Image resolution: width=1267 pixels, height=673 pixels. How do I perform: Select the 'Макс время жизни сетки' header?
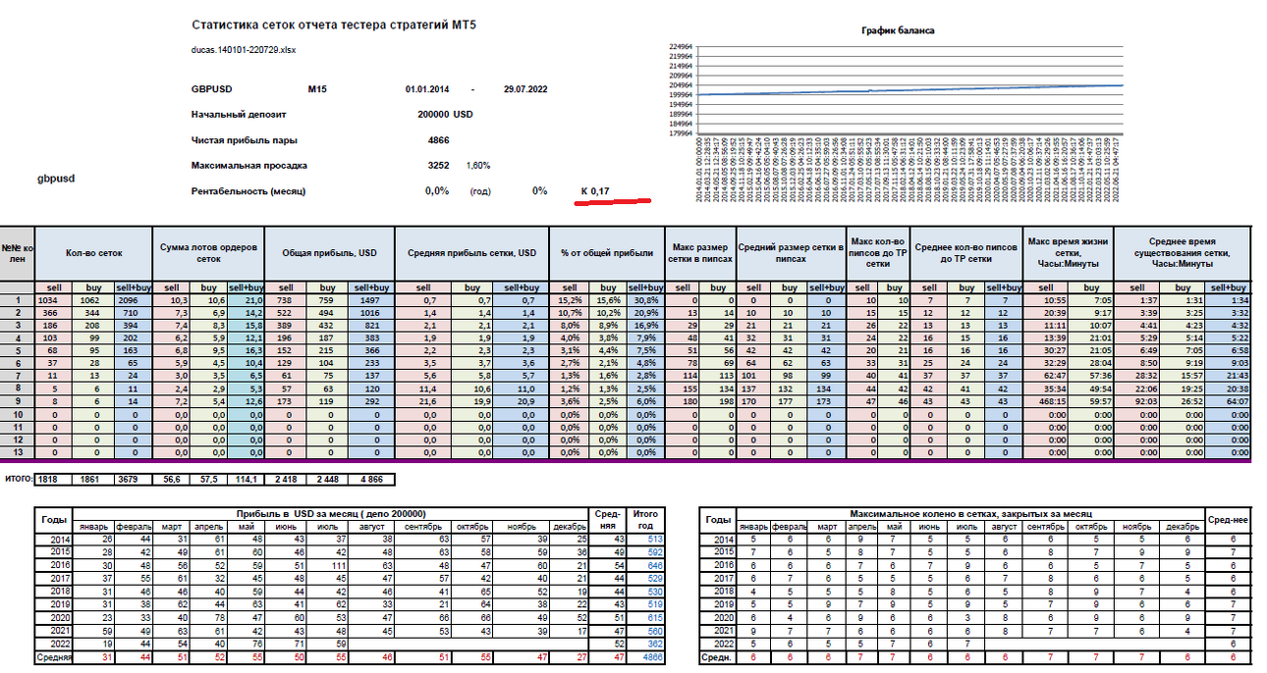point(1067,252)
